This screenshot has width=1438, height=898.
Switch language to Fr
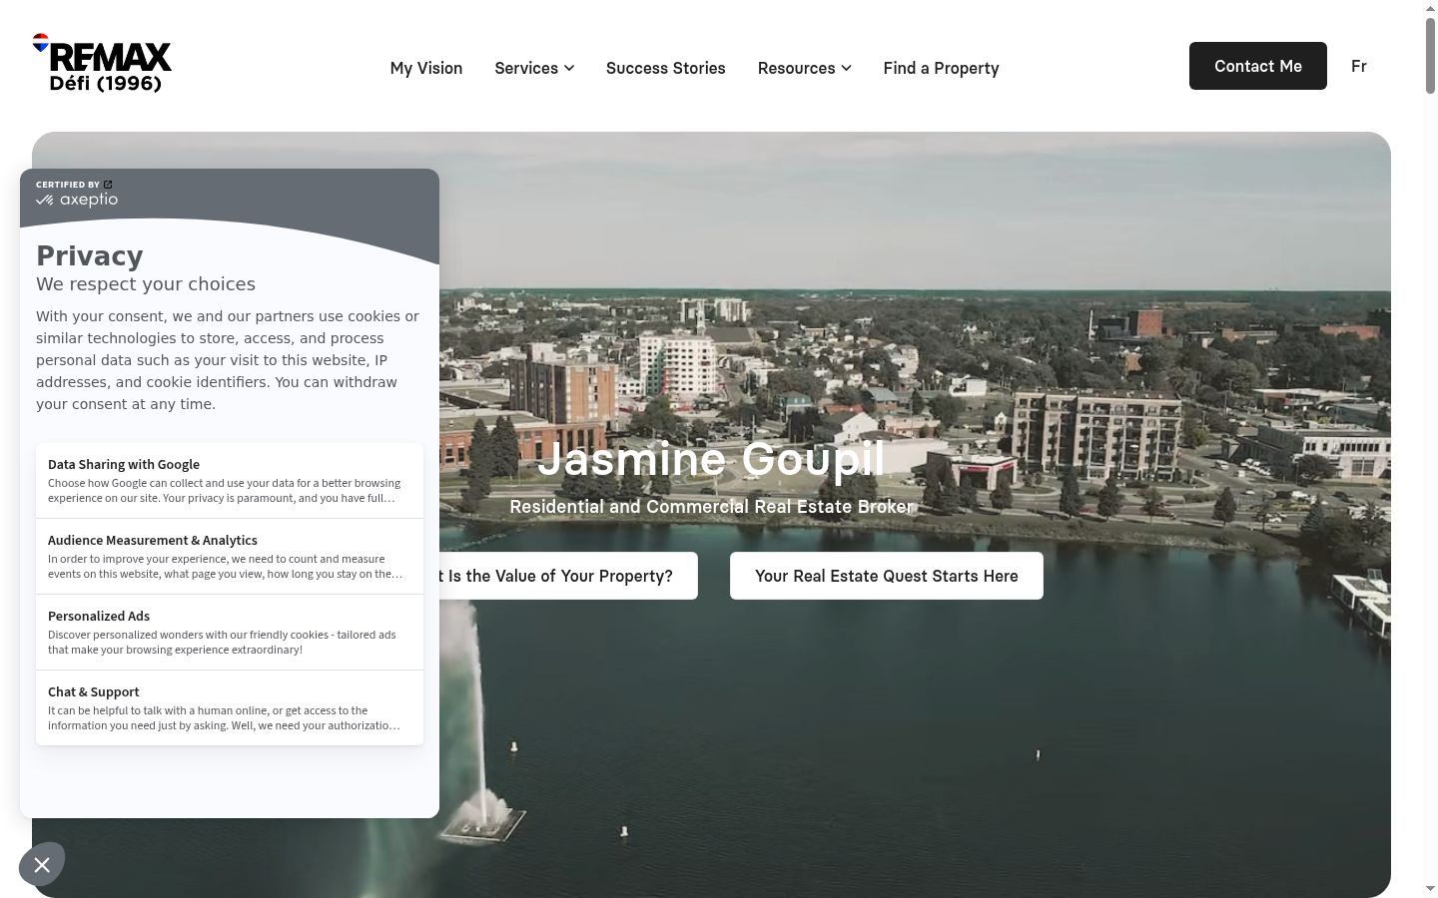1359,66
